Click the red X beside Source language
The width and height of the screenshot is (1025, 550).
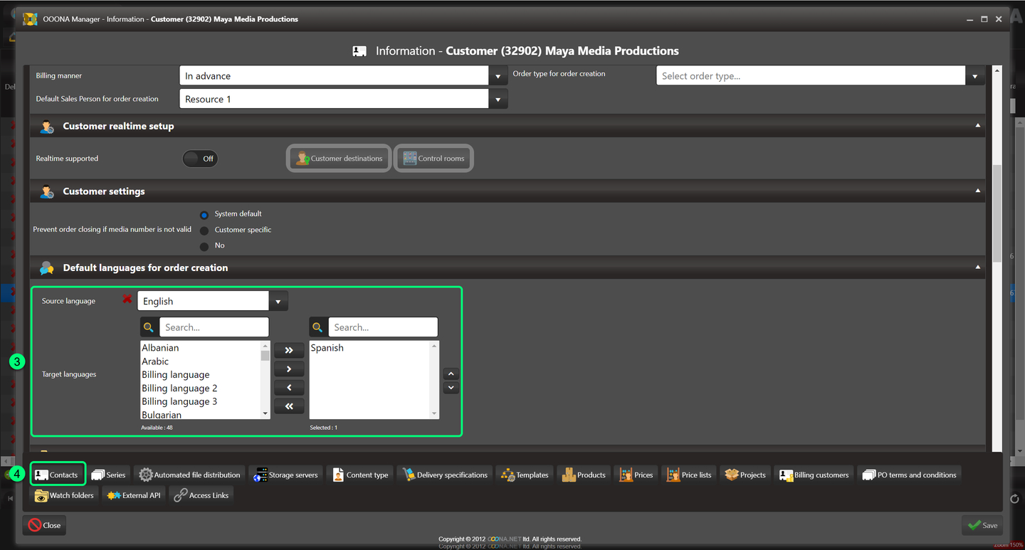(x=127, y=300)
